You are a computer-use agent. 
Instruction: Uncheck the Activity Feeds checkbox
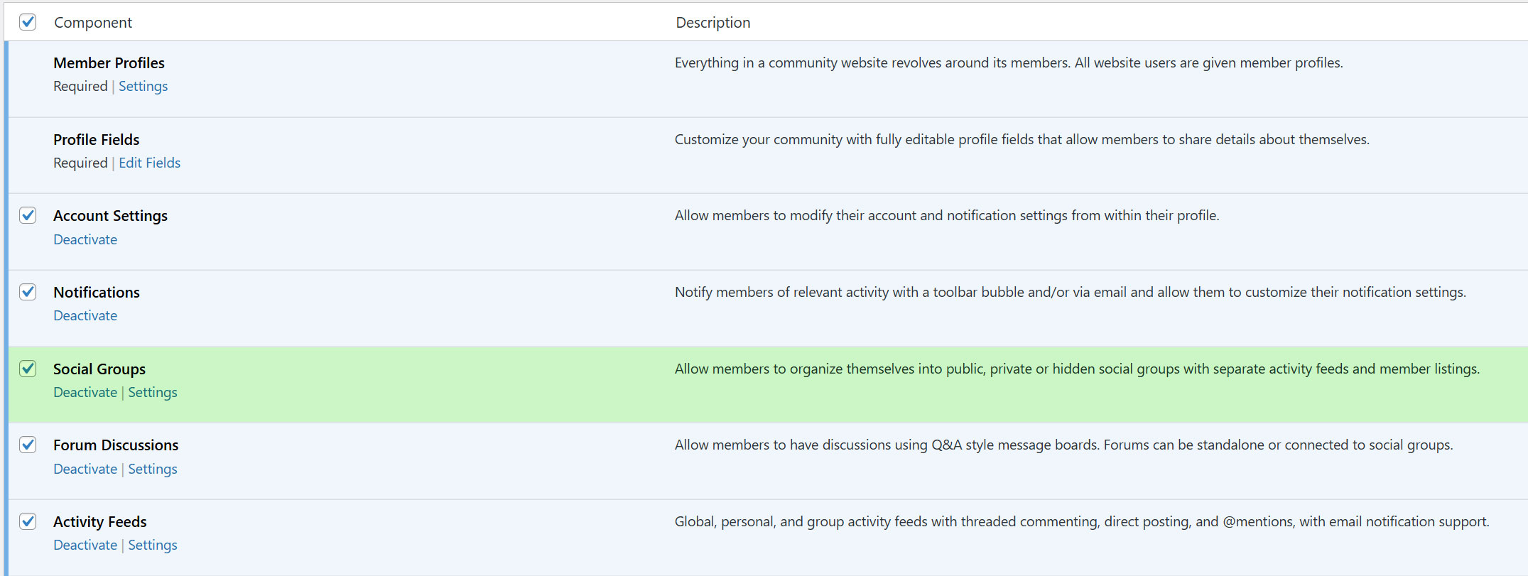[x=28, y=521]
